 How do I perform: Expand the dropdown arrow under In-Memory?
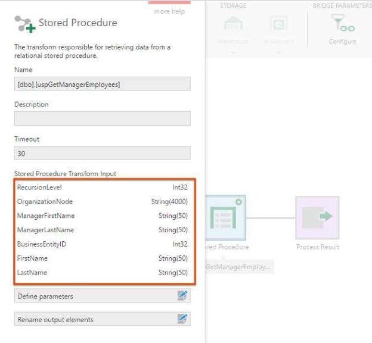(x=278, y=52)
